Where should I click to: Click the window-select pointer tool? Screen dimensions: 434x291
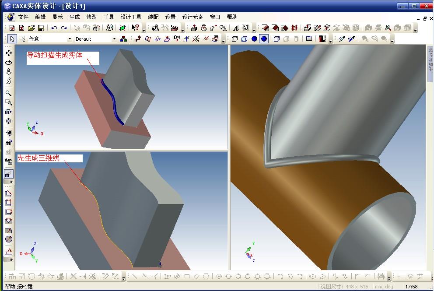(22, 39)
